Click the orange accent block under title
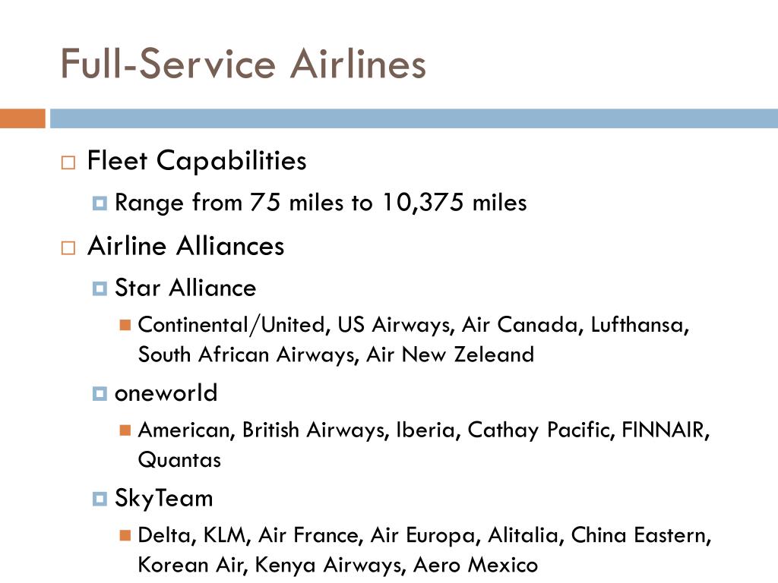The width and height of the screenshot is (778, 583). coord(23,118)
